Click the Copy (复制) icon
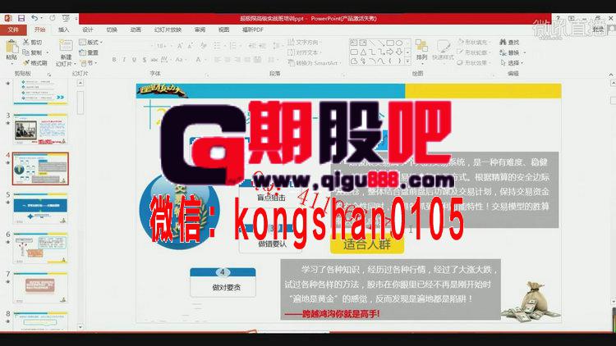Viewport: 616px width, 346px height. [x=26, y=52]
